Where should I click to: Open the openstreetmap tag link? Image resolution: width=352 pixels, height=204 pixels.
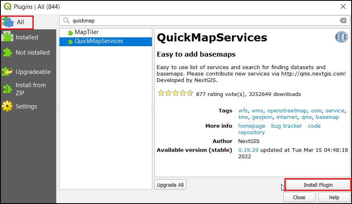click(x=287, y=111)
